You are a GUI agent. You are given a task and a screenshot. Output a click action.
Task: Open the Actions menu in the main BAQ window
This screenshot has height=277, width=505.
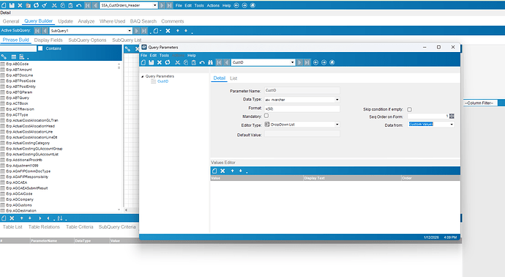point(213,5)
